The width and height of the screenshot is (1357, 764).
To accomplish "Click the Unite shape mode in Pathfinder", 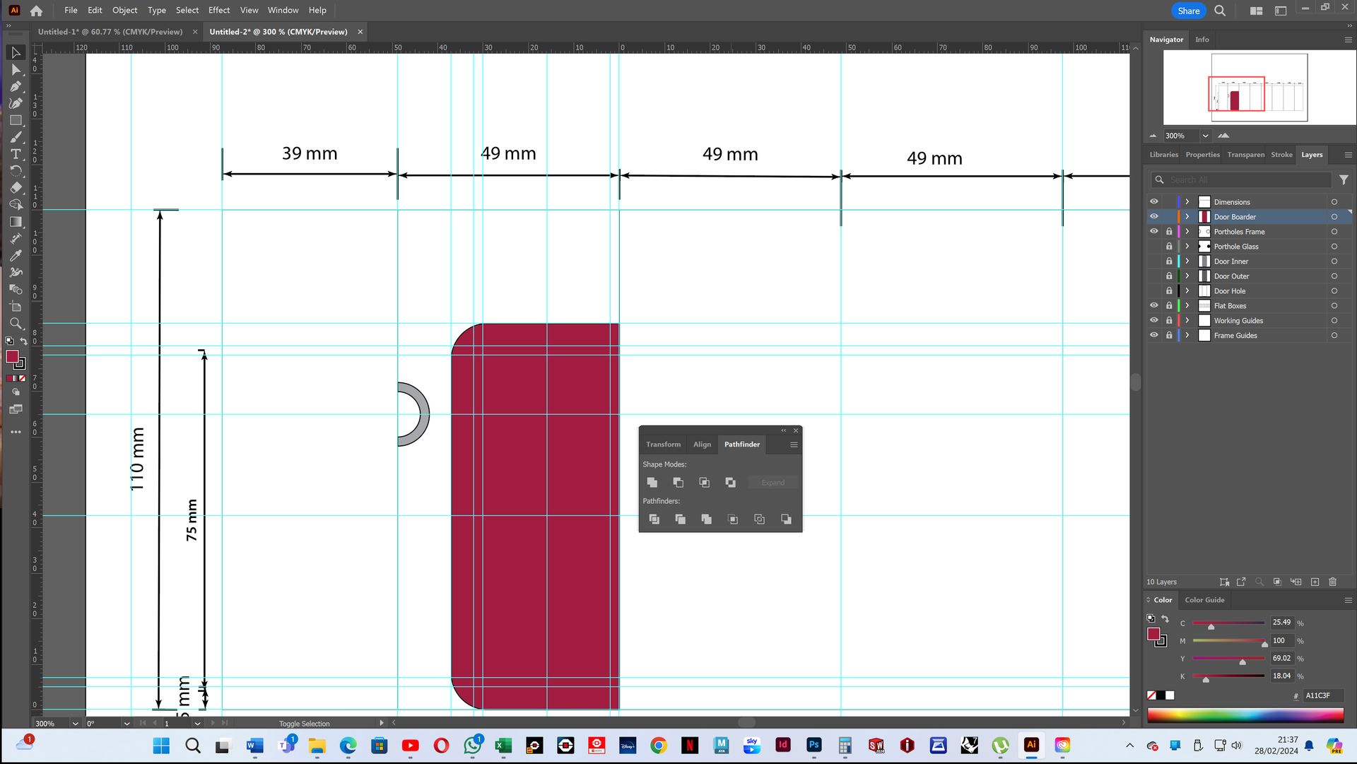I will 652,483.
